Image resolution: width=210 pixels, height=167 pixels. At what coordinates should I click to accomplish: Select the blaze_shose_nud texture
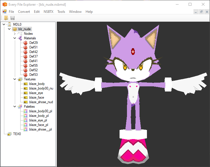click(x=41, y=102)
